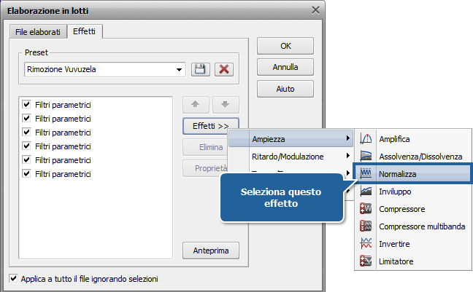The image size is (473, 292).
Task: Click the Normalizza waveform icon
Action: 366,173
